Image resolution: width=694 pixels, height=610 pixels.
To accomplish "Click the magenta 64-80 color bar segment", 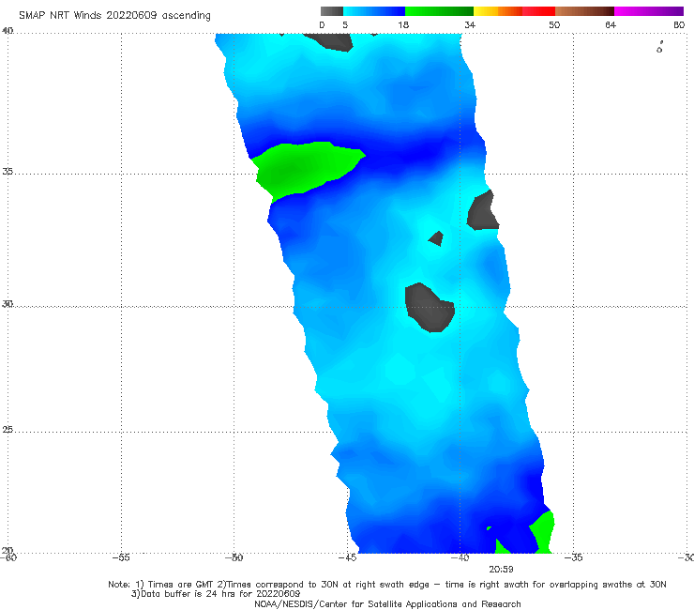I will (649, 11).
